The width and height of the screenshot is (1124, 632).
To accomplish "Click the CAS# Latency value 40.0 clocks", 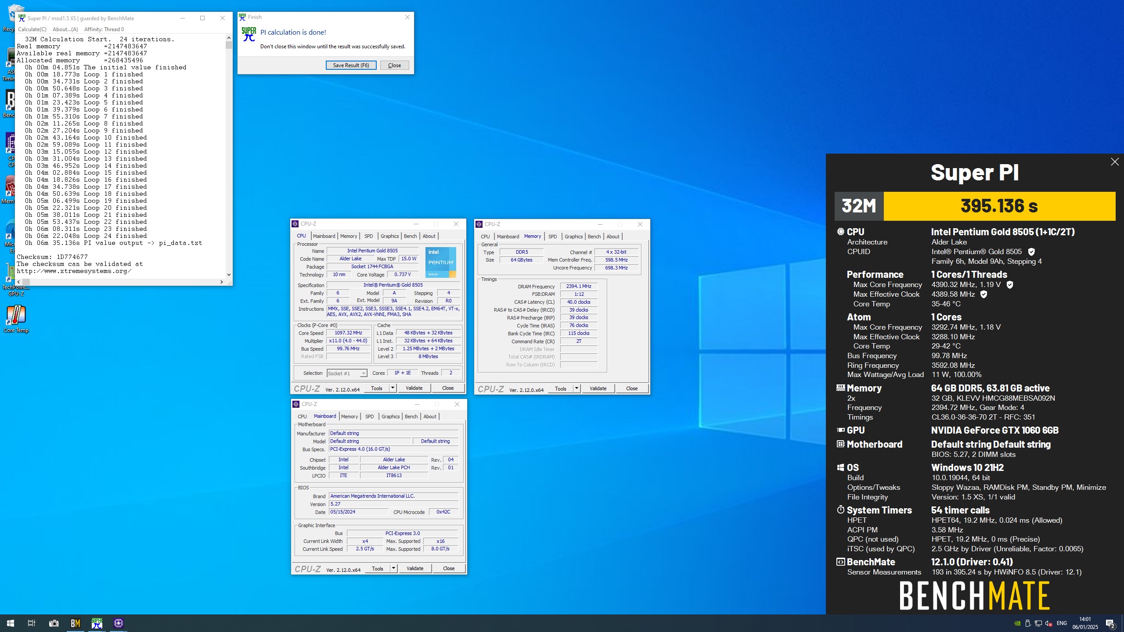I will pyautogui.click(x=579, y=302).
